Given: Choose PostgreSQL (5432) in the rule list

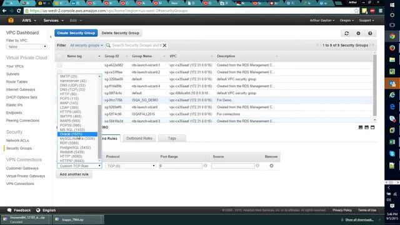Looking at the screenshot, I should [77, 147].
